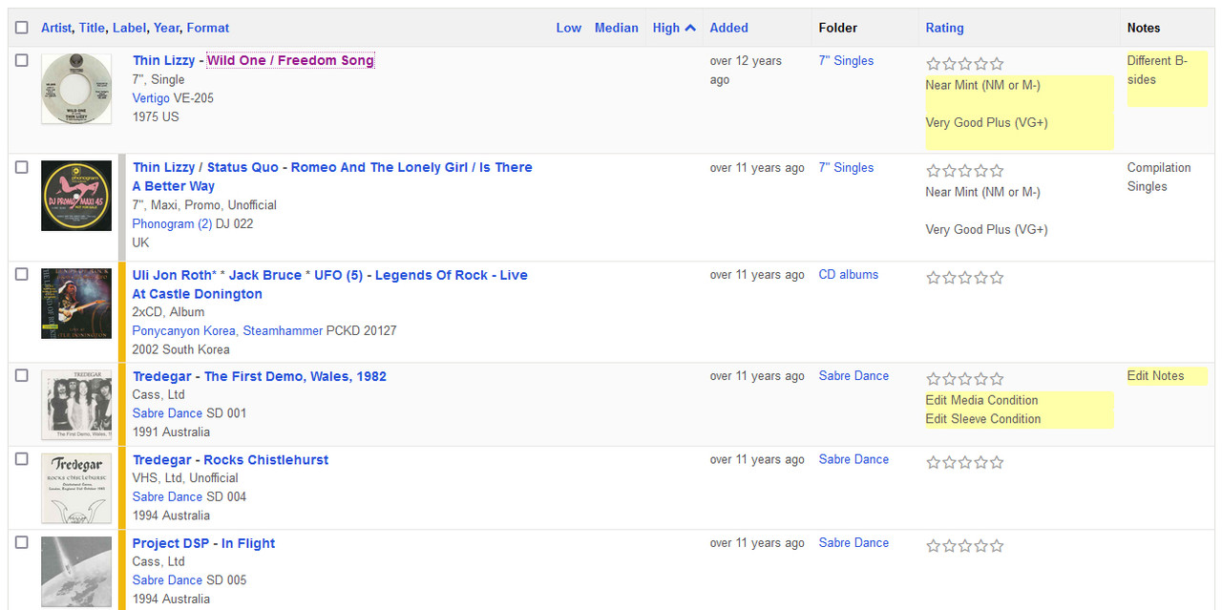Edit the Compilation Singles note
The height and width of the screenshot is (610, 1222).
click(x=1159, y=177)
